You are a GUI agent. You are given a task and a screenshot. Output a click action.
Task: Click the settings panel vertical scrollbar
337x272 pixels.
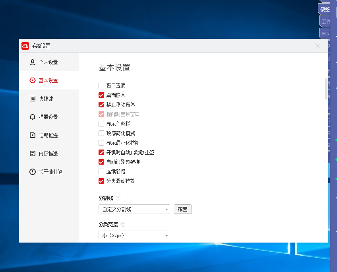pos(326,89)
